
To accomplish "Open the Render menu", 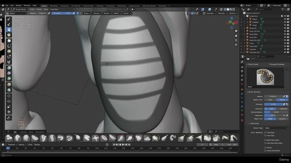I will 19,5.
